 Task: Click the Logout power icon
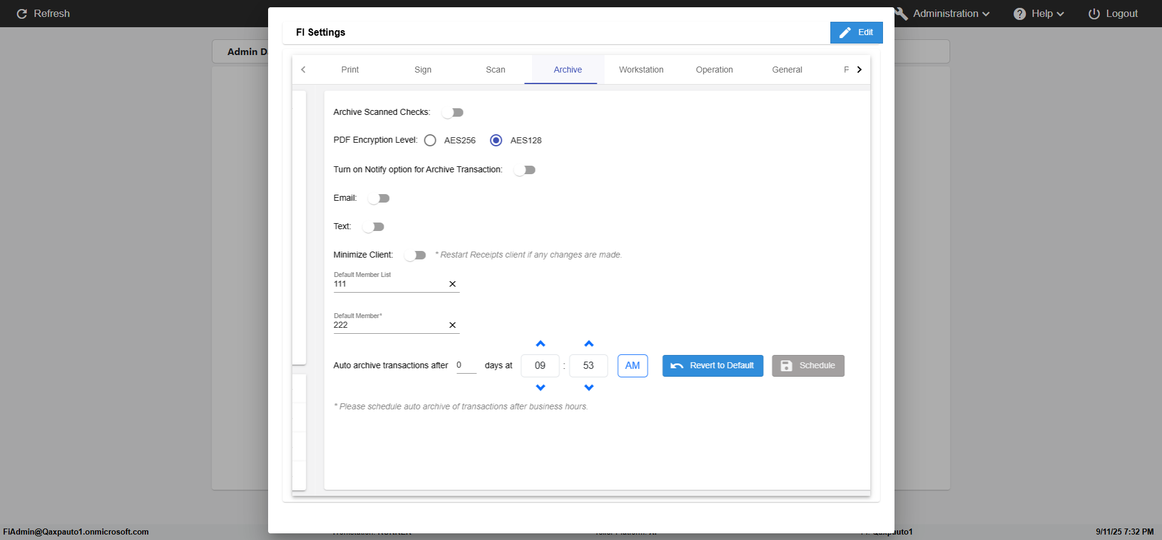point(1094,14)
